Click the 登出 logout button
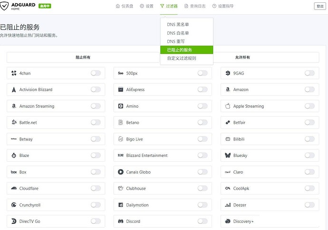Image resolution: width=328 pixels, height=230 pixels. pos(319,6)
